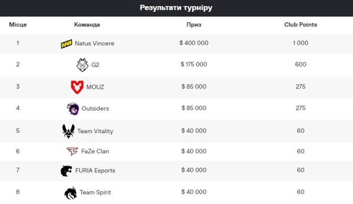Click the $ 175 000 prize for G2
This screenshot has width=353, height=204.
(194, 65)
